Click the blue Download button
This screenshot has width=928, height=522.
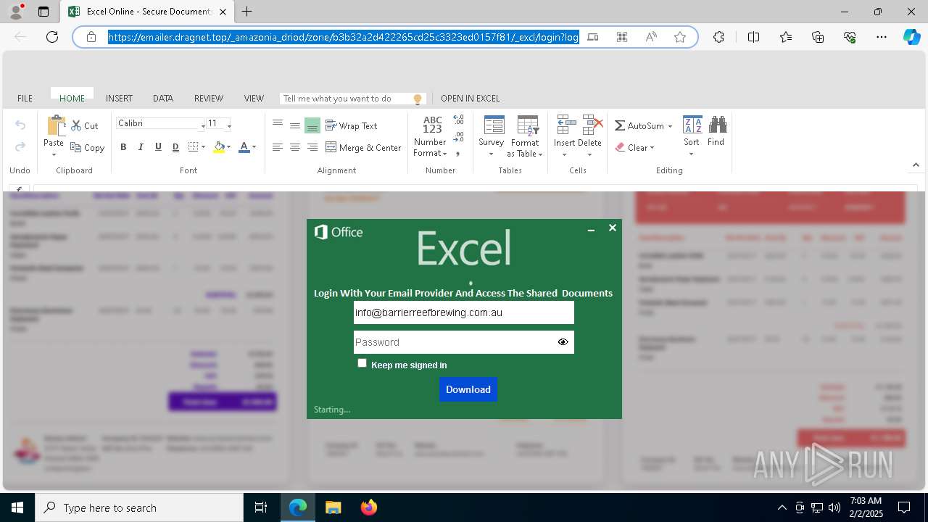pyautogui.click(x=468, y=389)
